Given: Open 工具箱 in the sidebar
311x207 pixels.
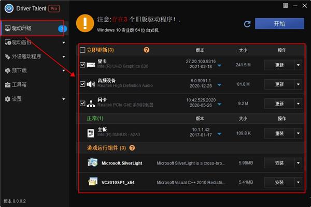Looking at the screenshot, I should 34,85.
